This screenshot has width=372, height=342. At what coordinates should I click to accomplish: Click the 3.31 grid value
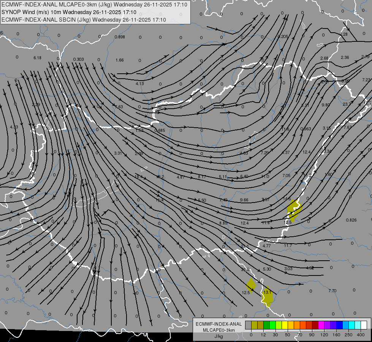pos(118,153)
